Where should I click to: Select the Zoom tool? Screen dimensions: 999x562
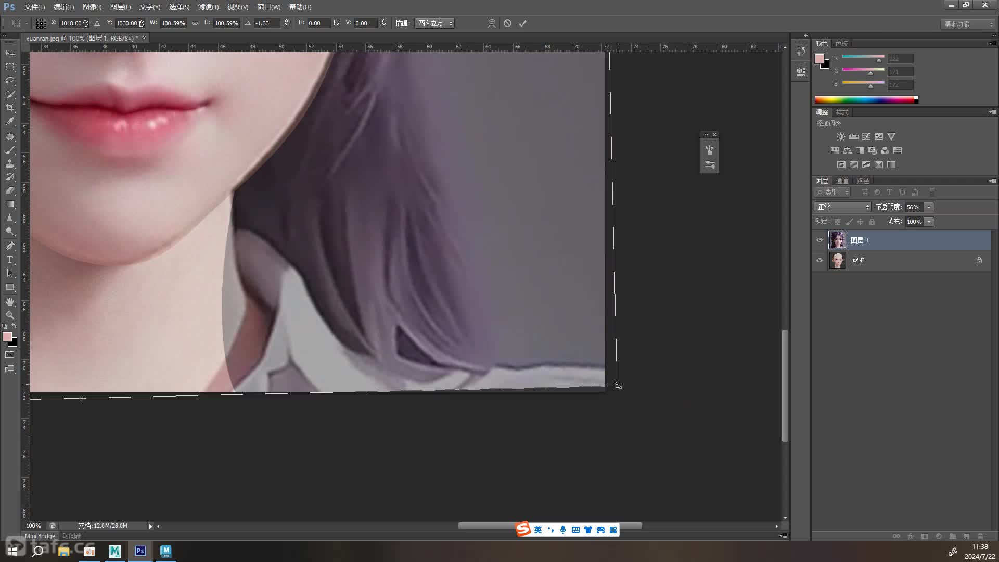(x=10, y=315)
